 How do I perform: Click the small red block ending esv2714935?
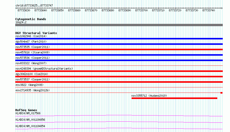221,93
